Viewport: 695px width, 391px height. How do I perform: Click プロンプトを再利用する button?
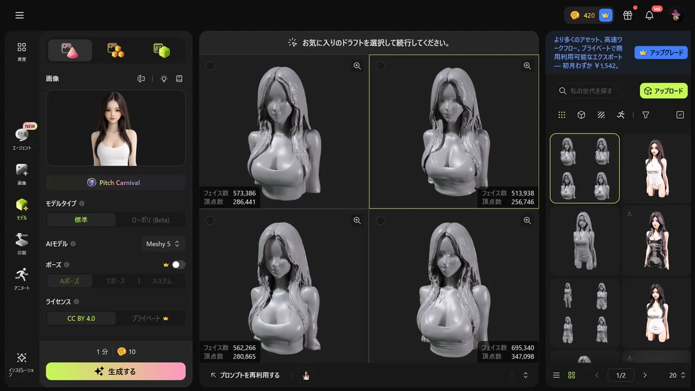pos(245,375)
